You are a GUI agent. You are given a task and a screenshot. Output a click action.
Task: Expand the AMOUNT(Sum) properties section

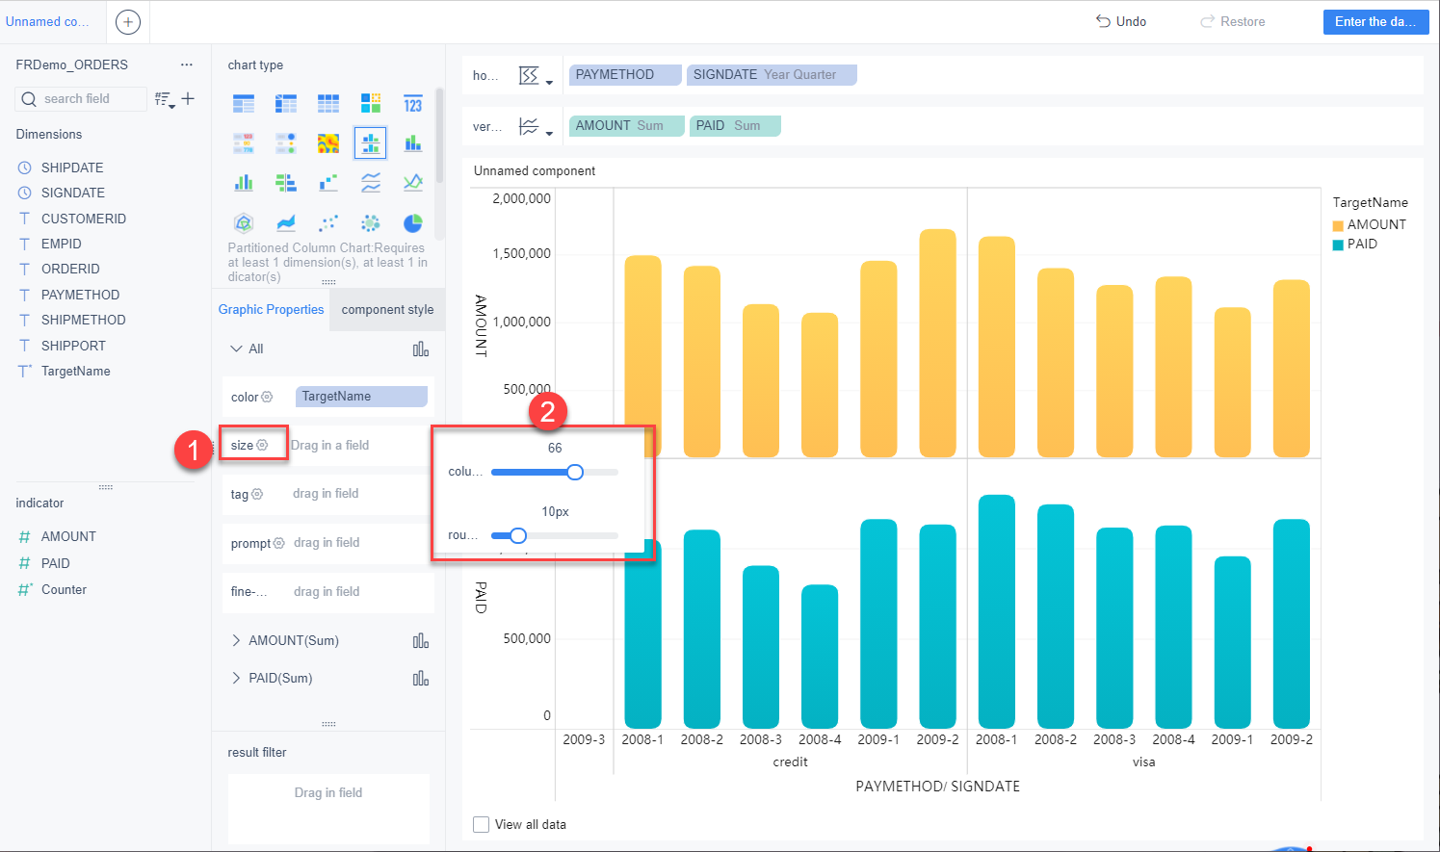236,640
